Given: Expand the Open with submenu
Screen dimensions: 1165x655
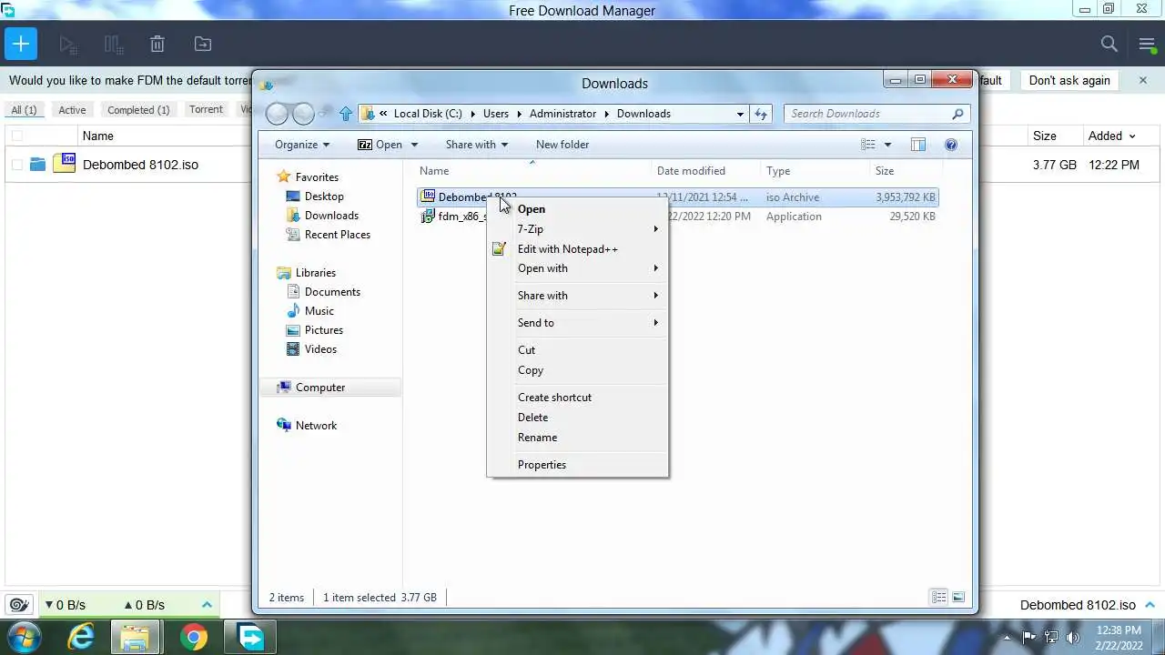Looking at the screenshot, I should (577, 268).
